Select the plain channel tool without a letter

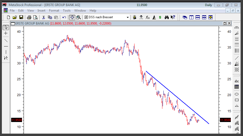[237, 117]
